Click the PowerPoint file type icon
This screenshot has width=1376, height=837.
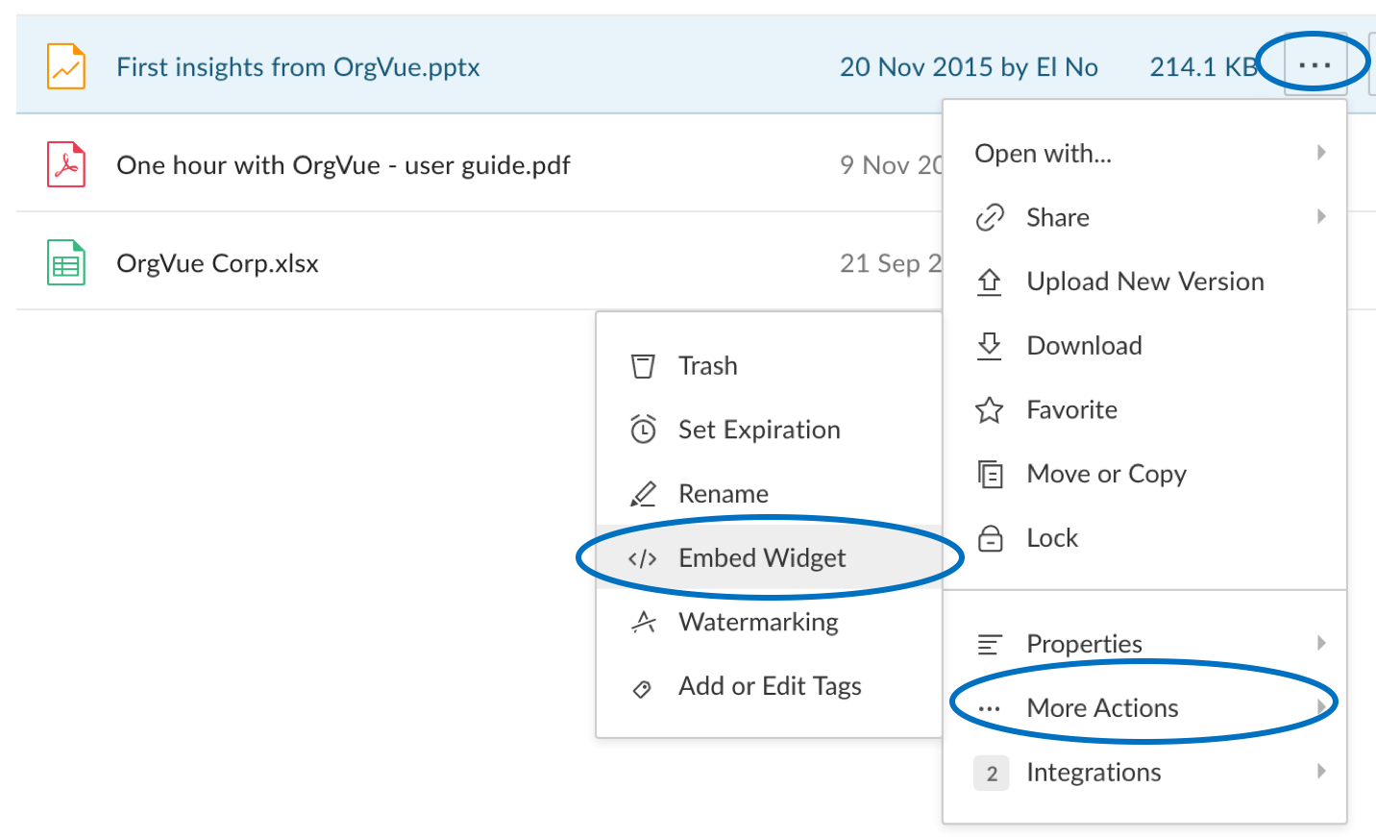[x=66, y=67]
